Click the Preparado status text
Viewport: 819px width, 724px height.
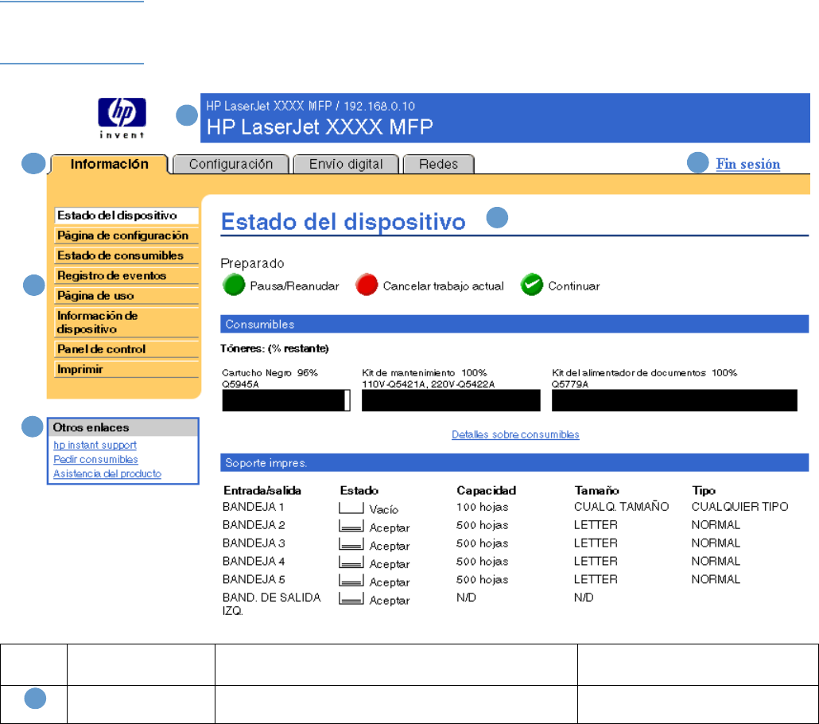(252, 263)
